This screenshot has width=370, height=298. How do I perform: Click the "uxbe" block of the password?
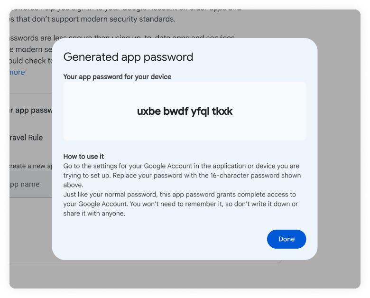148,112
